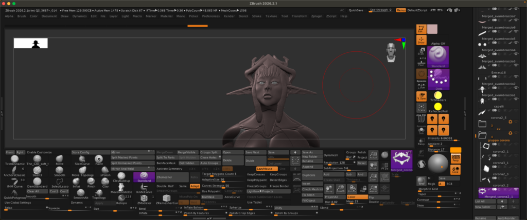527x220 pixels.
Task: Select the Pinch brush
Action: coord(91,183)
